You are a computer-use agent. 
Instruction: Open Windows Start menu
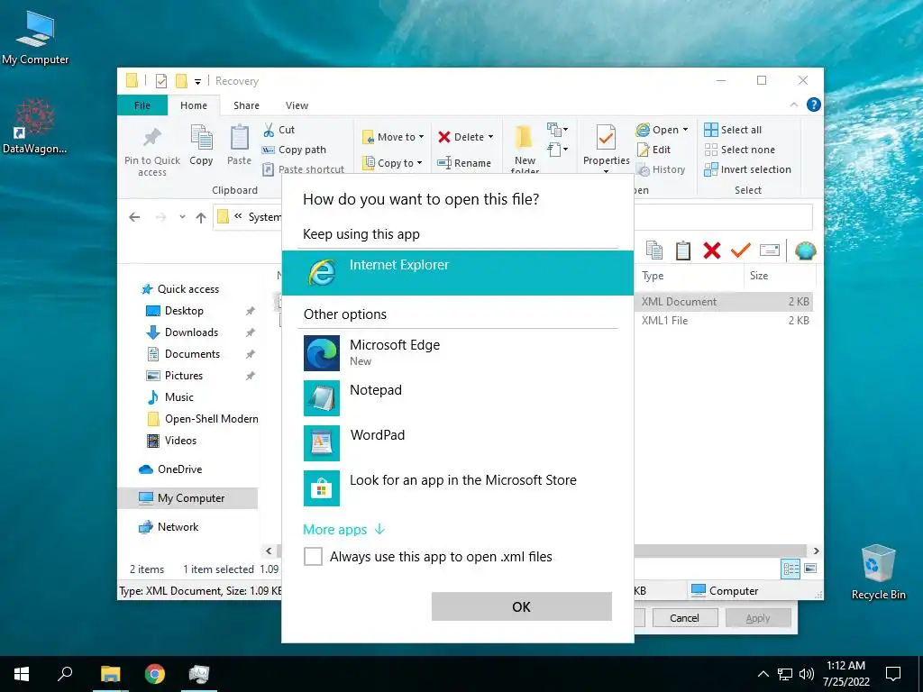[22, 674]
